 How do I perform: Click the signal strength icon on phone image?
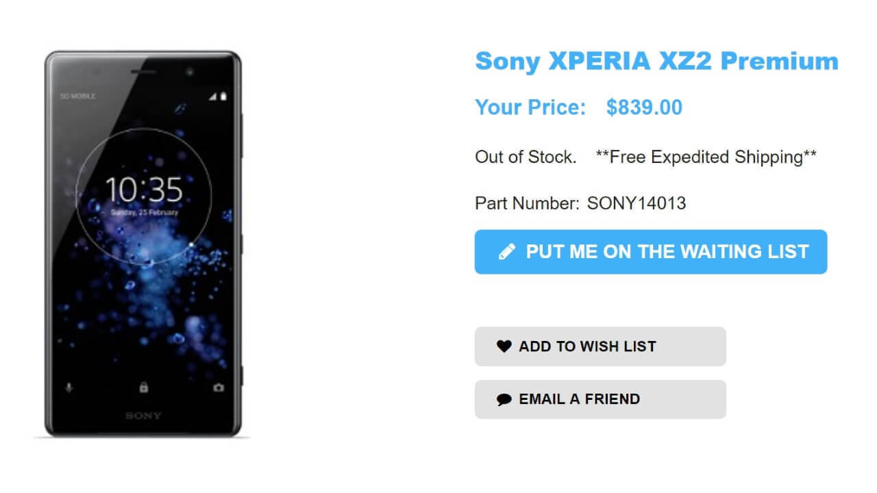pyautogui.click(x=213, y=97)
